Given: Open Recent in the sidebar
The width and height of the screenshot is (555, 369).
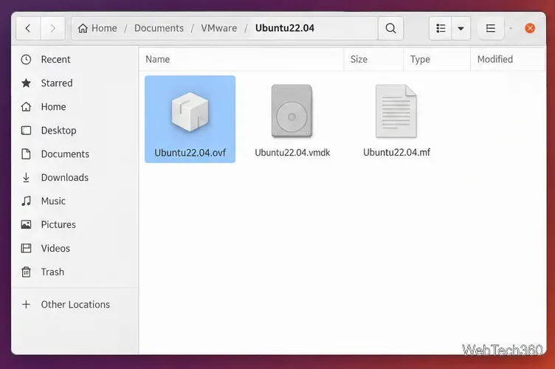Looking at the screenshot, I should [x=75, y=60].
